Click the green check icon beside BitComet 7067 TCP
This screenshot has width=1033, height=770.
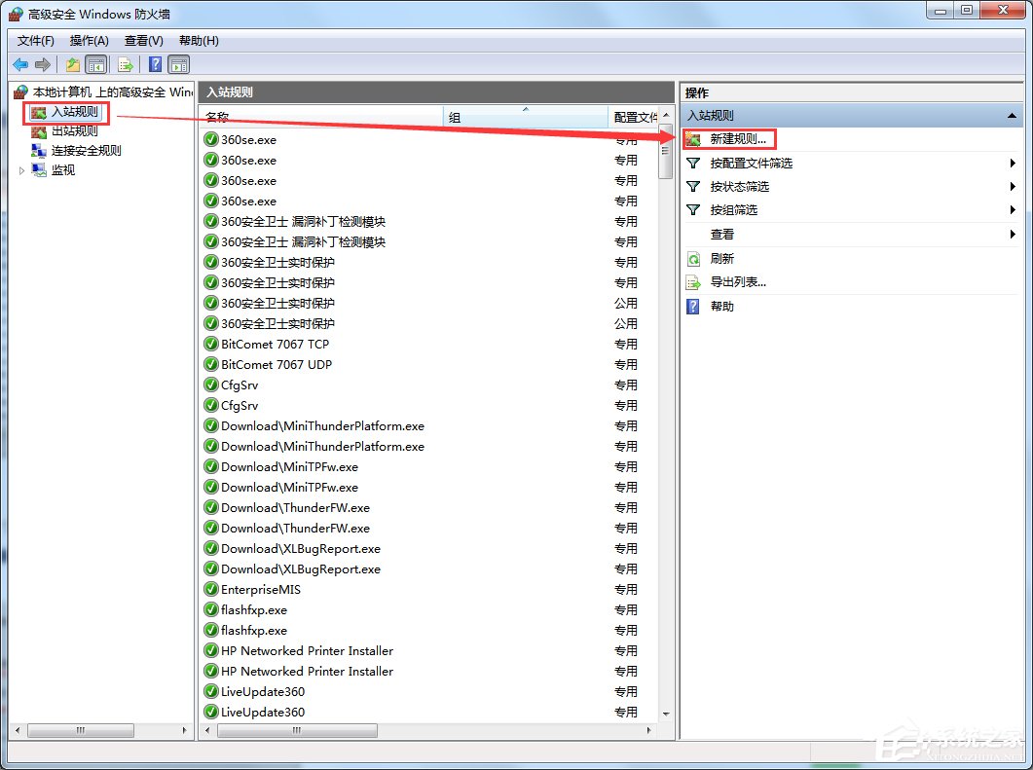pyautogui.click(x=209, y=344)
